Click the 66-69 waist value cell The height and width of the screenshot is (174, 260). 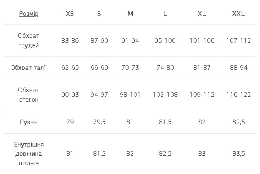pos(99,68)
